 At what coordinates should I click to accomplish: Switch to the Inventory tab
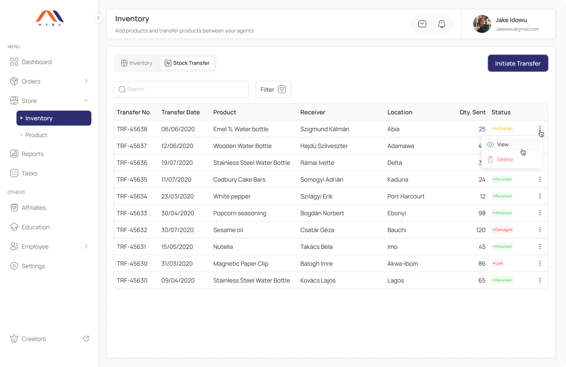[x=137, y=63]
